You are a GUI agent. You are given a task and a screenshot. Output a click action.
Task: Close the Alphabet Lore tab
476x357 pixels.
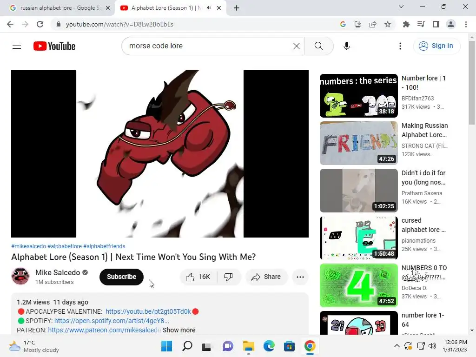(219, 8)
